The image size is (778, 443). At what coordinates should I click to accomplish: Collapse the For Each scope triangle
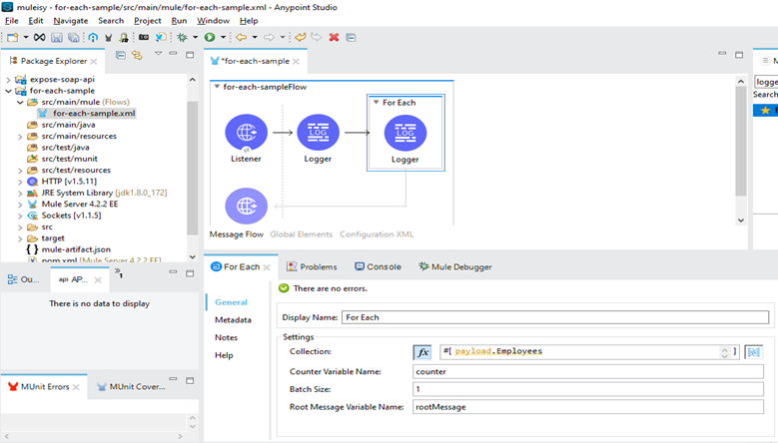[x=376, y=103]
